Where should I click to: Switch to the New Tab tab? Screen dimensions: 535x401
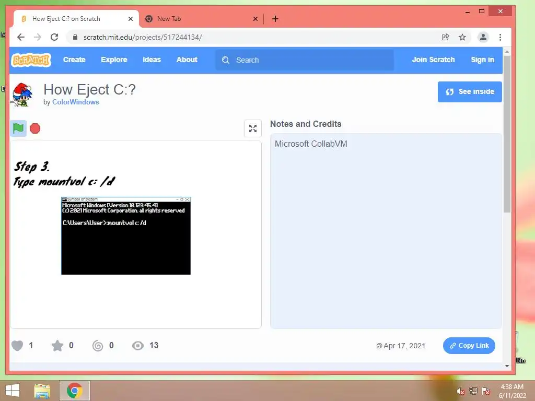pos(201,19)
